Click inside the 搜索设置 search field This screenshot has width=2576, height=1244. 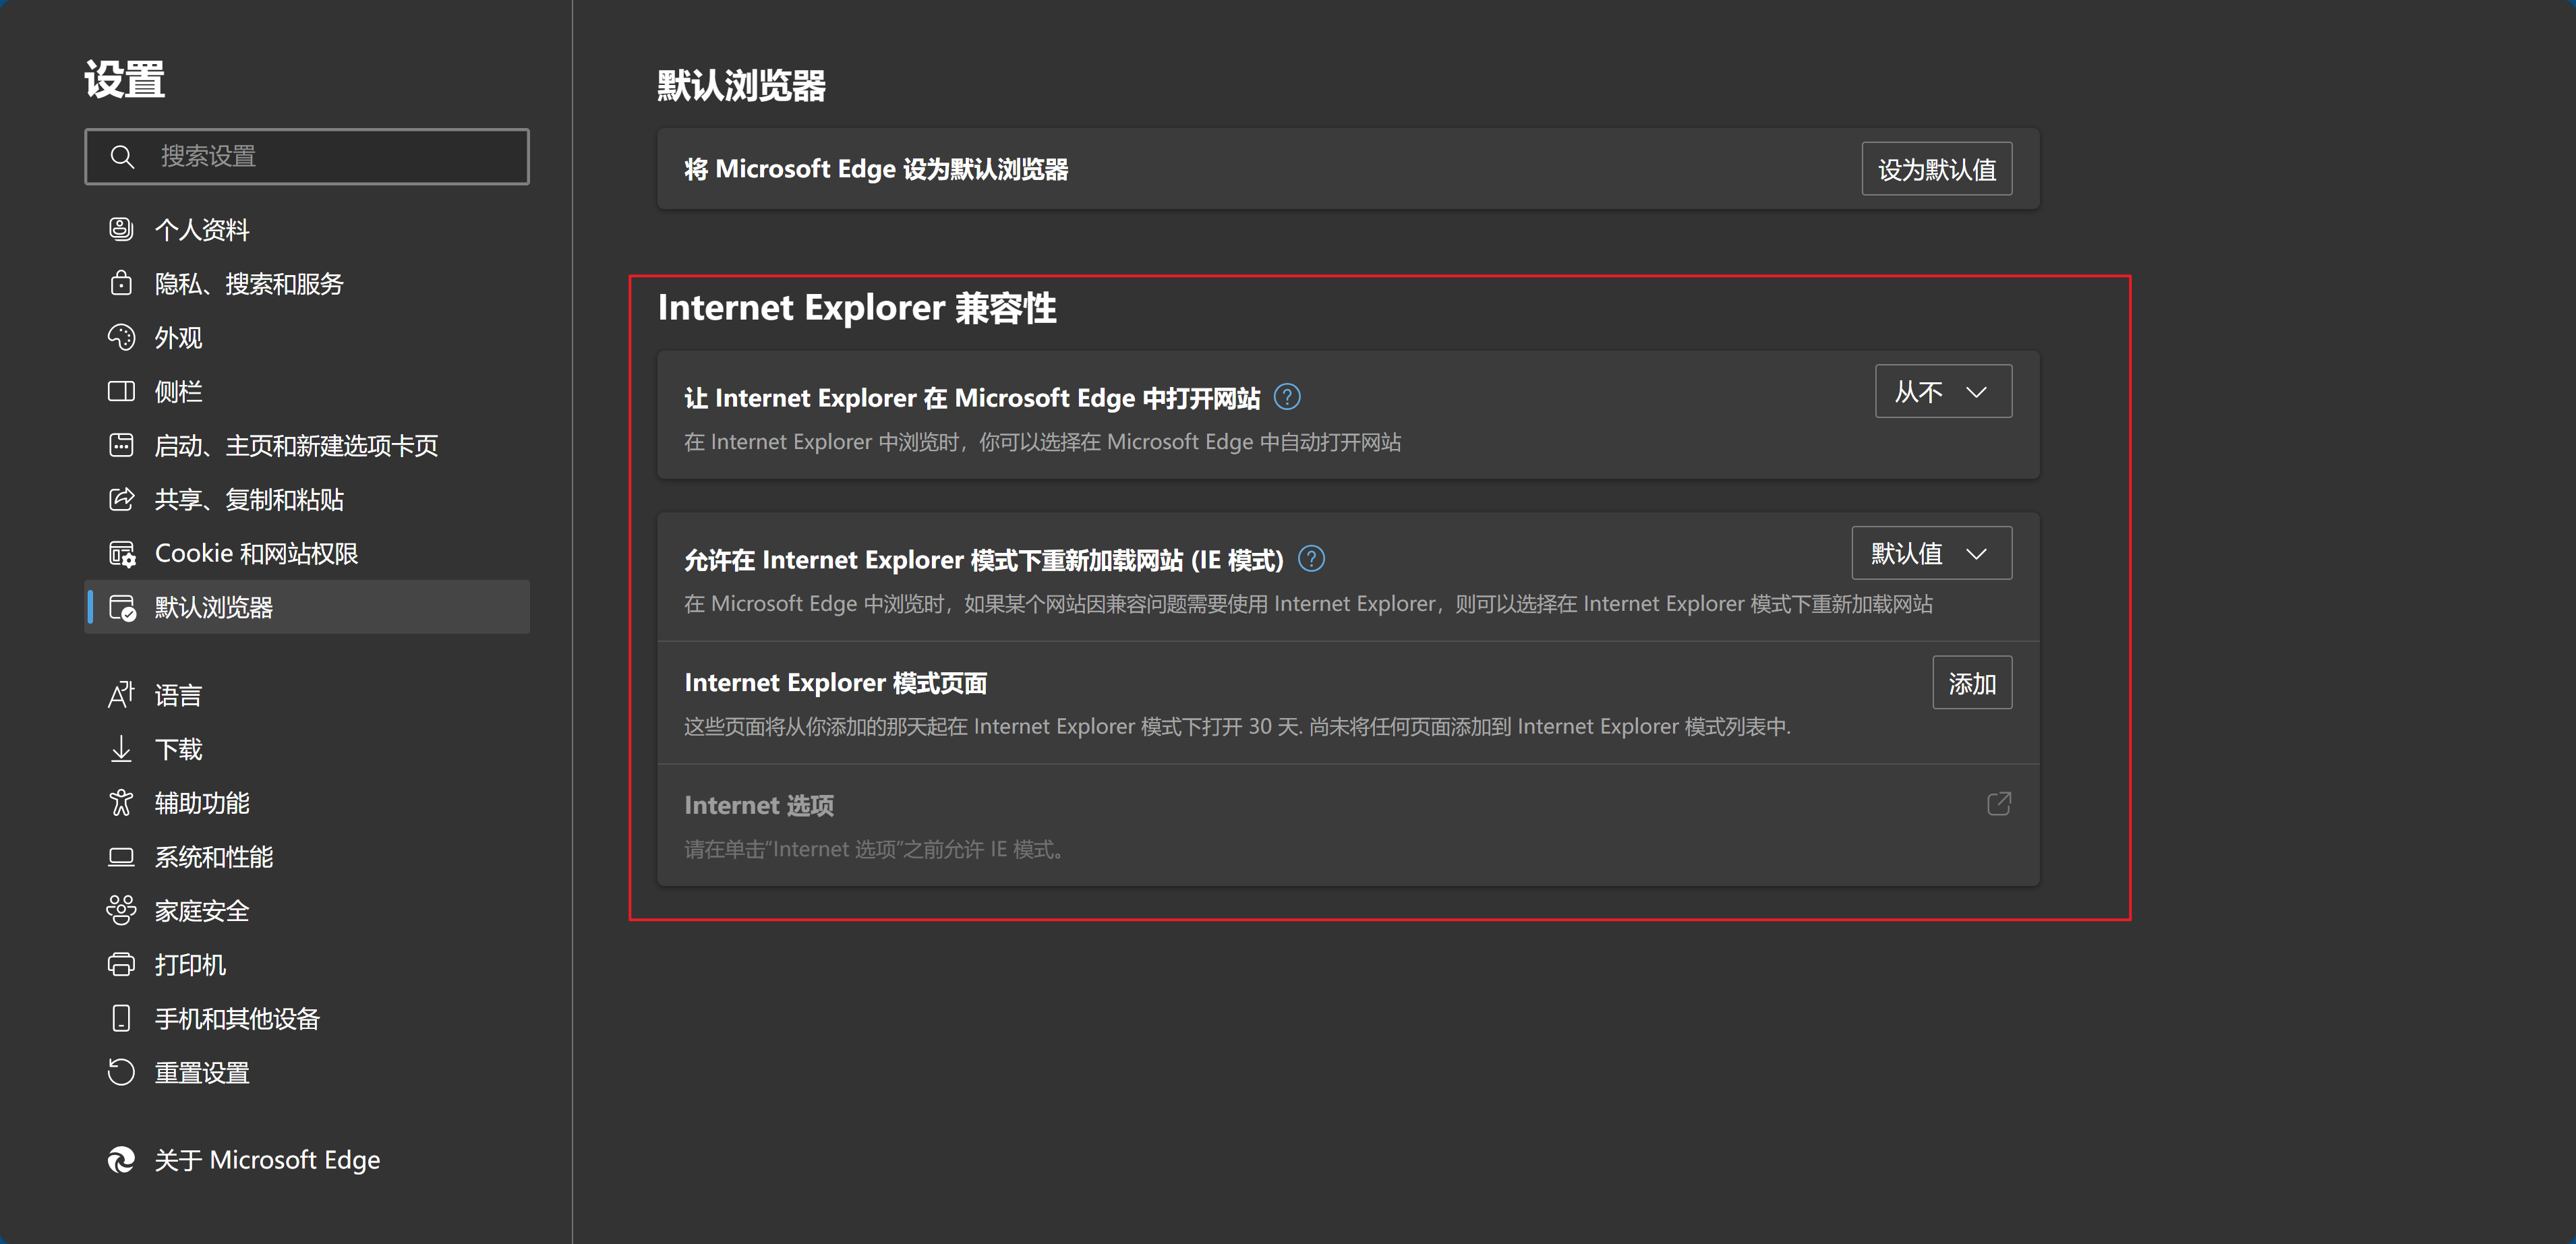coord(307,156)
